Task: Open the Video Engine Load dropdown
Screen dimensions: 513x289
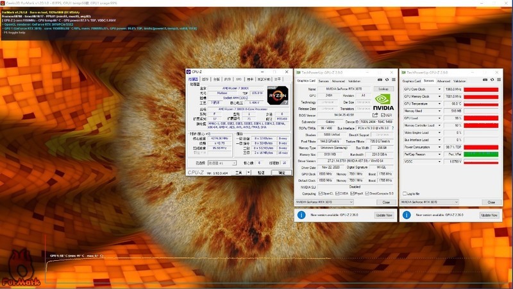Action: (439, 132)
